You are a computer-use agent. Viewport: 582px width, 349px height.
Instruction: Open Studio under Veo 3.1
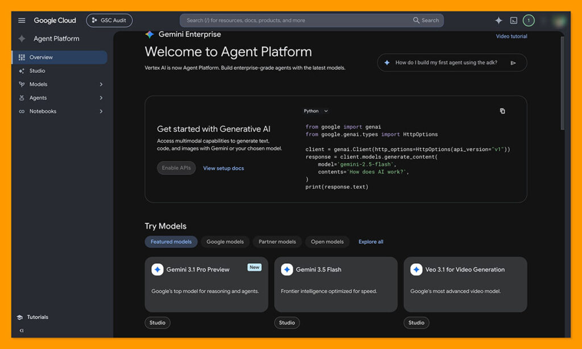coord(417,323)
